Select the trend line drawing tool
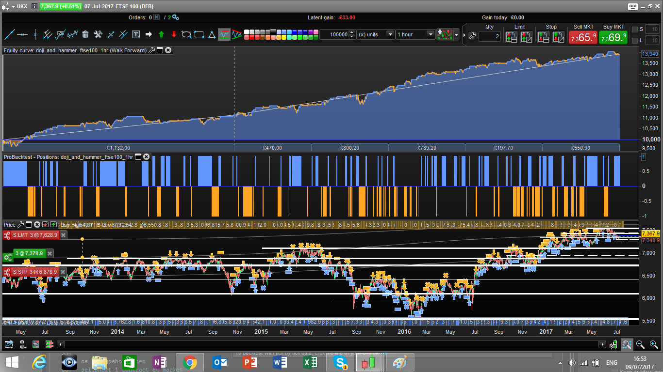Image resolution: width=663 pixels, height=372 pixels. (9, 34)
